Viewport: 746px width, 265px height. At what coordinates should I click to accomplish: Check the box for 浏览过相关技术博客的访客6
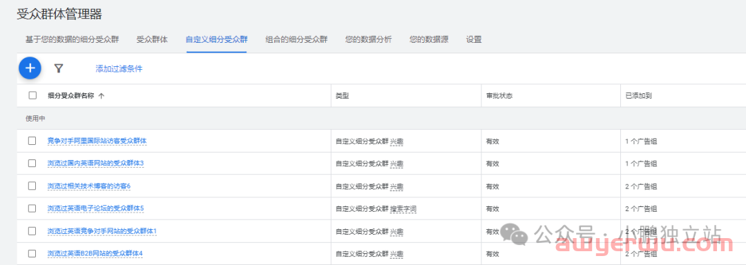coord(32,186)
